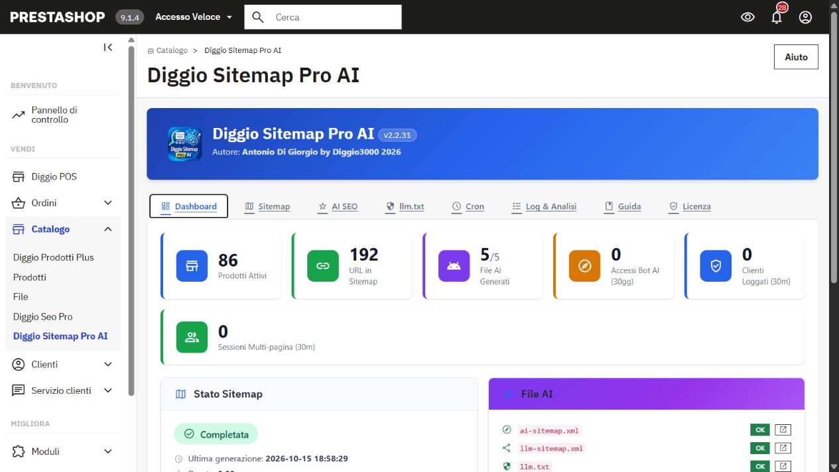Click the Aiuto button

tap(796, 57)
